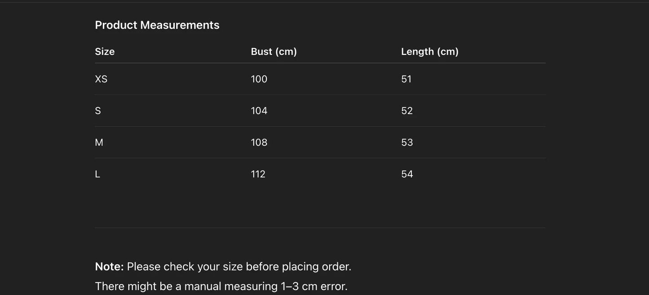Image resolution: width=649 pixels, height=295 pixels.
Task: Click the length value 51
Action: 406,79
